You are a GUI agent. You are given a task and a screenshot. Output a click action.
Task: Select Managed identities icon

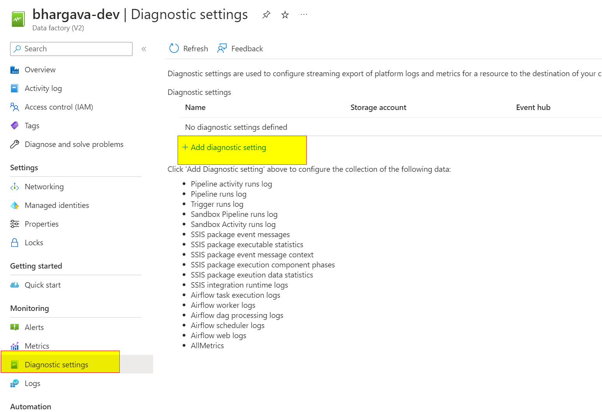15,206
